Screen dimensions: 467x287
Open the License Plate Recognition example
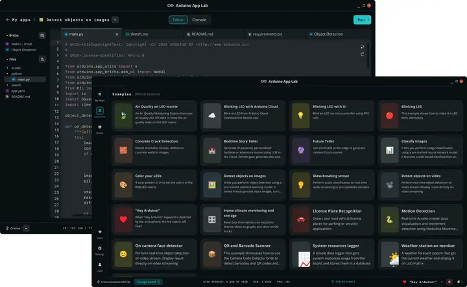[x=332, y=220]
